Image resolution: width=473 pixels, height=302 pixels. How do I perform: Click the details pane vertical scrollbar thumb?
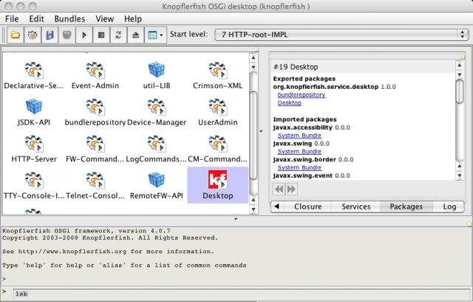click(x=460, y=92)
